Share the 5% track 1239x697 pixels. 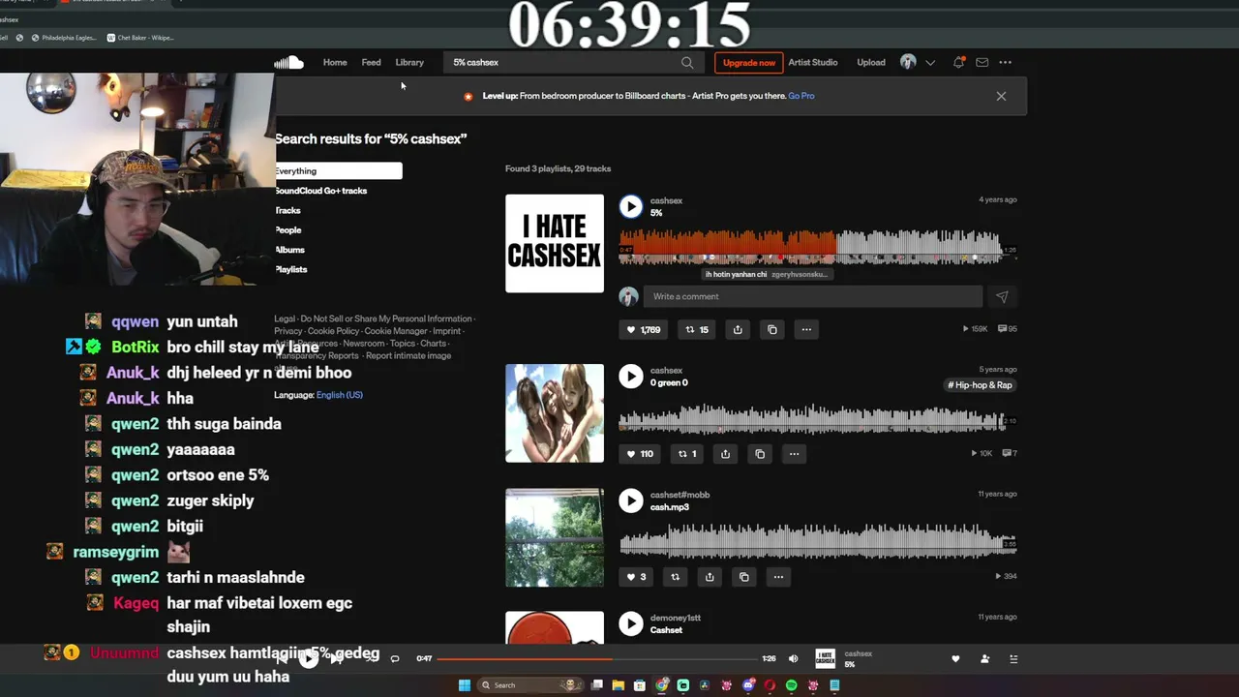[x=738, y=329]
